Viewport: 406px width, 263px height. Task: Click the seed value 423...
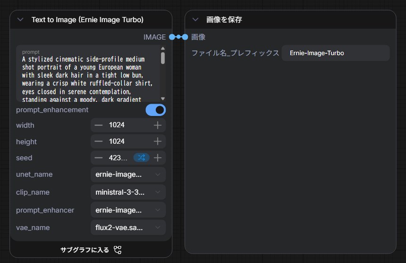tap(118, 158)
